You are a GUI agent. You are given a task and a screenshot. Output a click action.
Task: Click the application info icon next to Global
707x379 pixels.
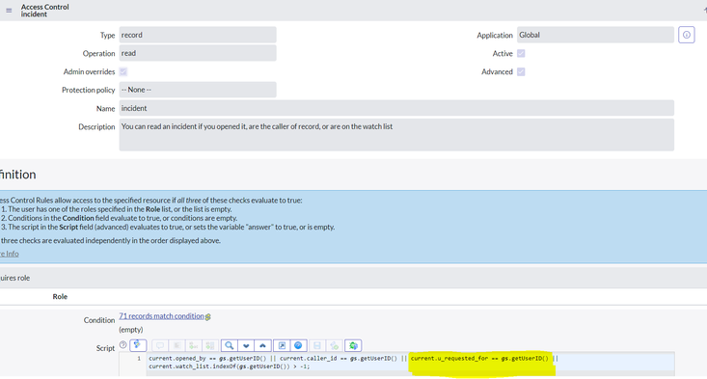(686, 35)
